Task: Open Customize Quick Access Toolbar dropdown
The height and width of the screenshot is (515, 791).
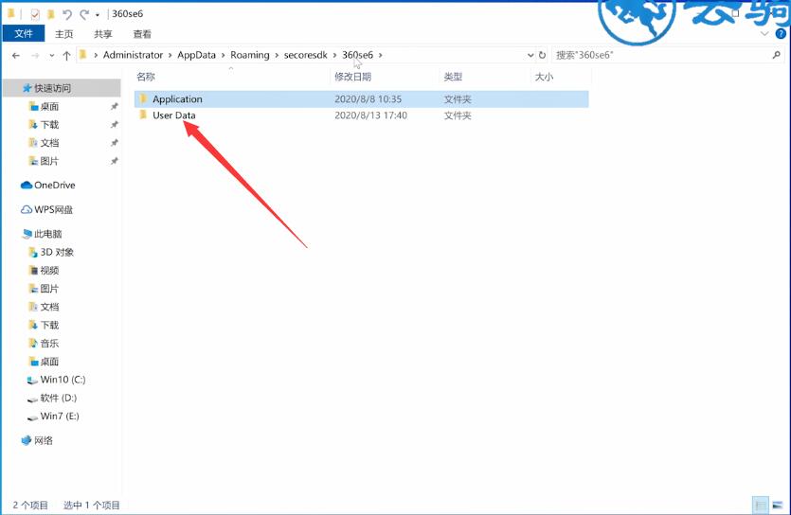Action: click(98, 14)
